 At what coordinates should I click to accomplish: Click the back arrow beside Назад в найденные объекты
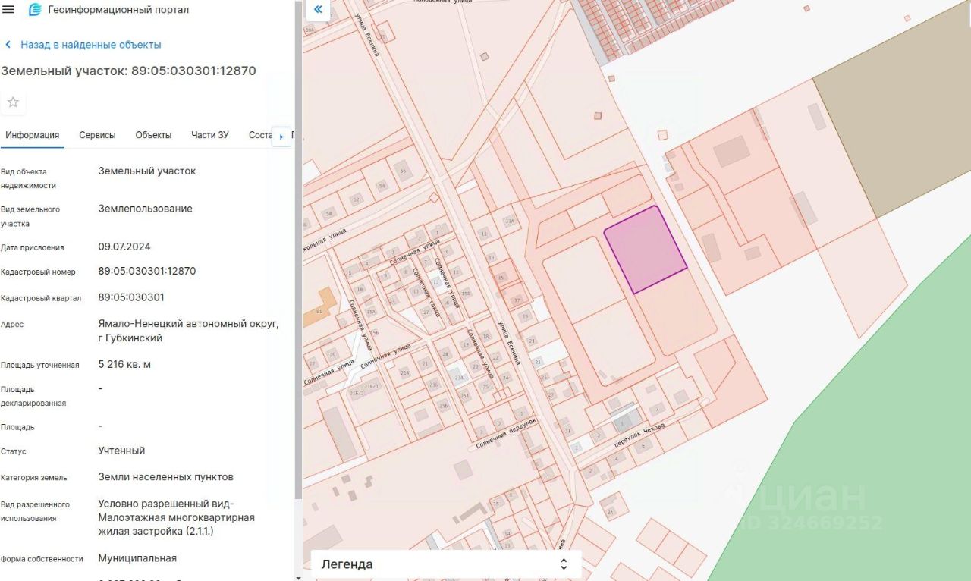tap(8, 45)
